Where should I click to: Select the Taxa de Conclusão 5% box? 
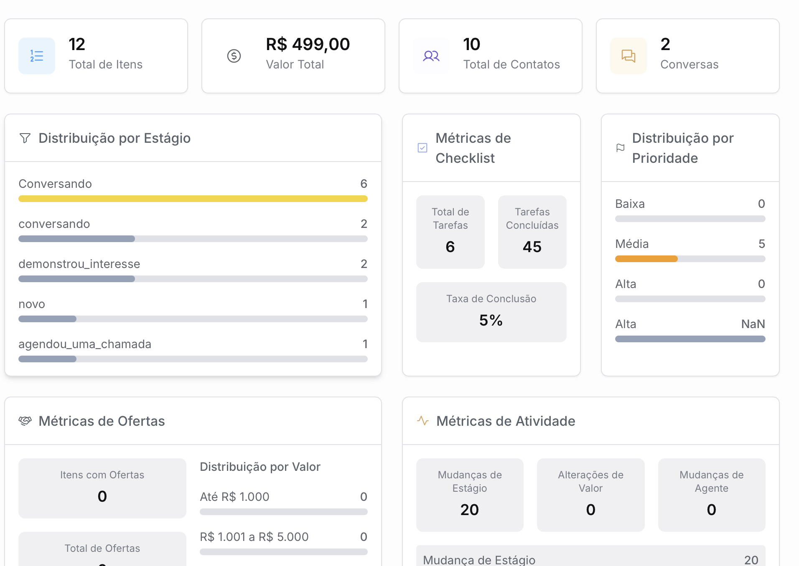[491, 311]
